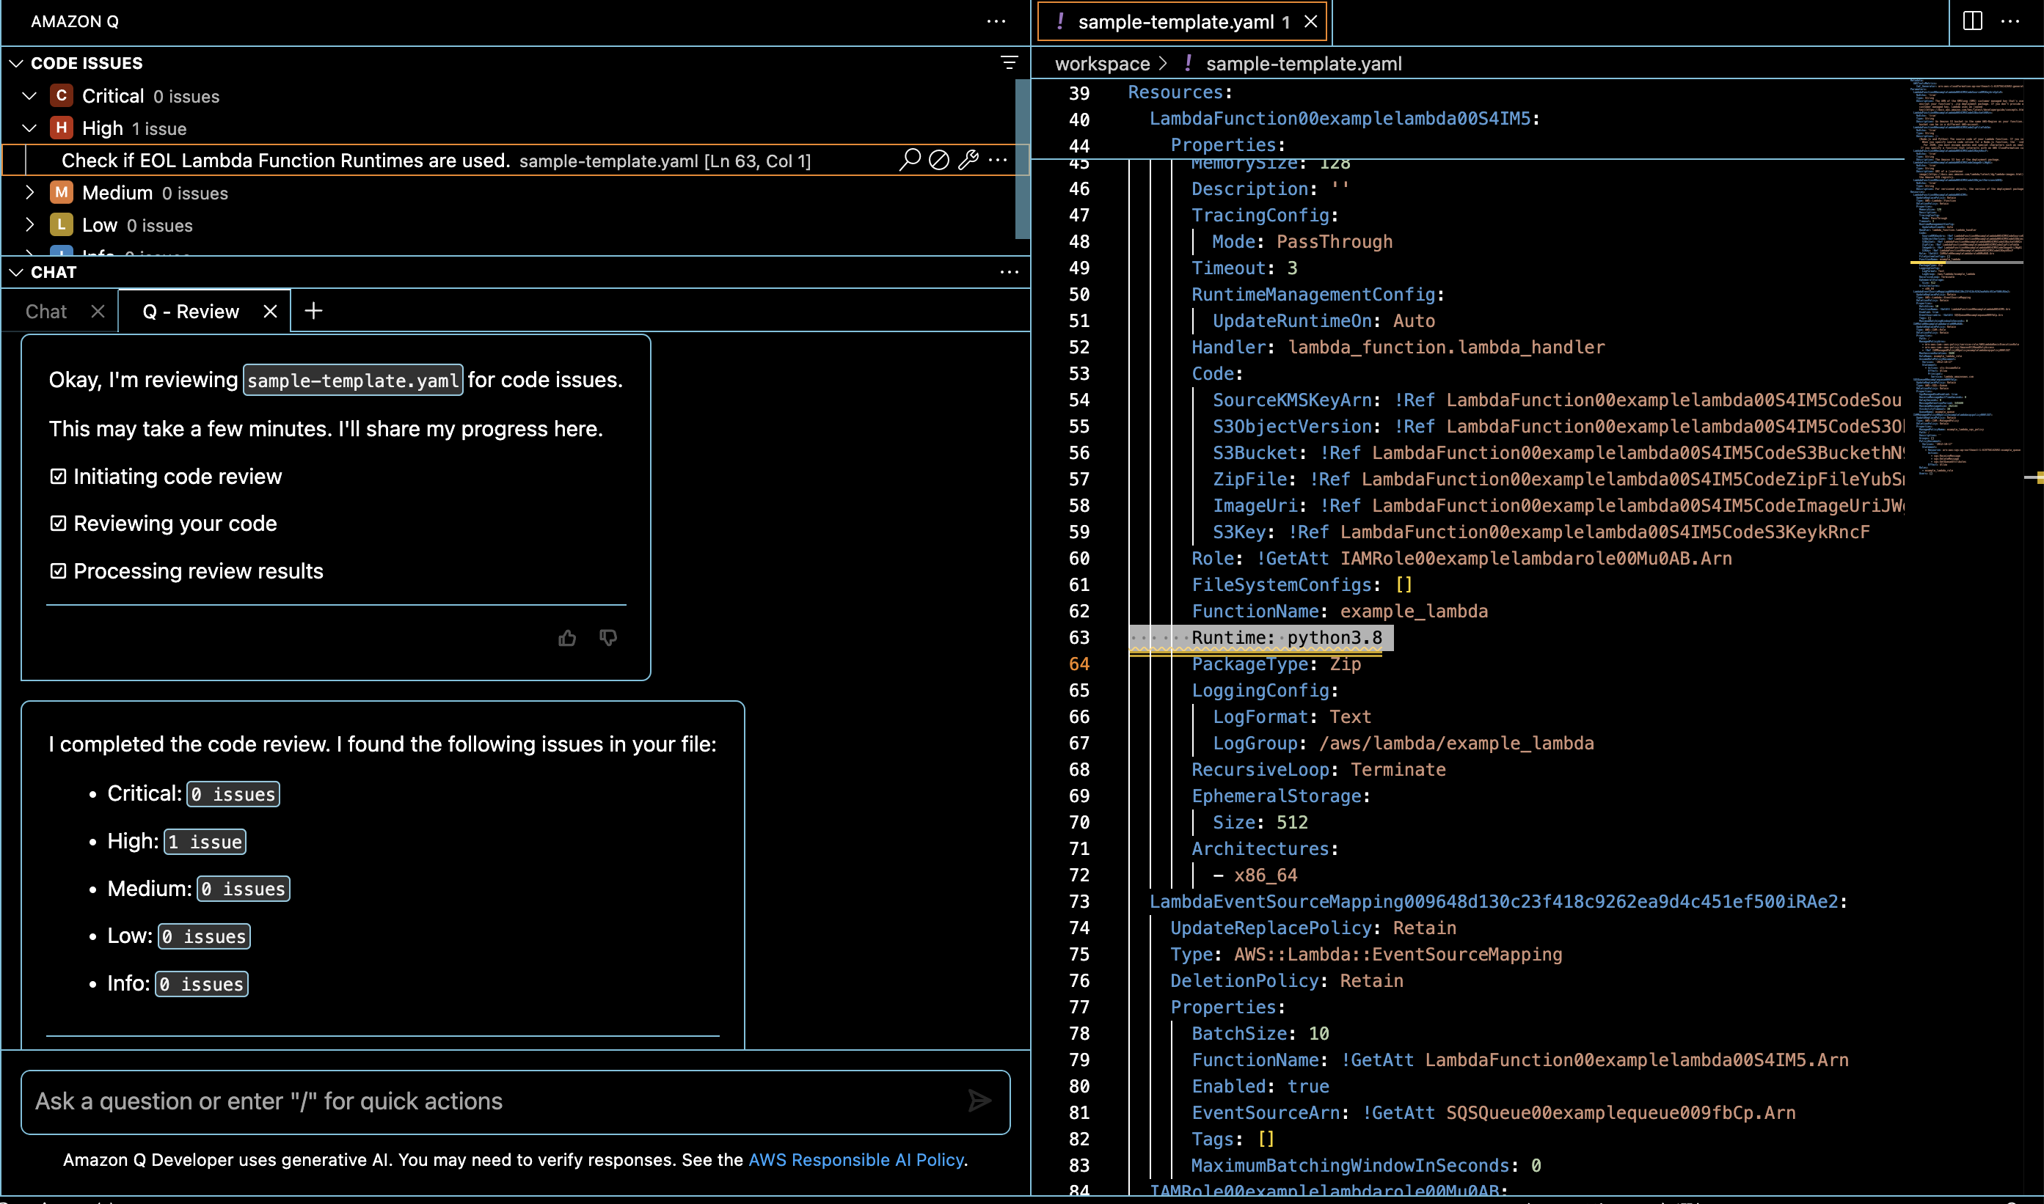2044x1204 pixels.
Task: Click the send message arrow icon
Action: [979, 1101]
